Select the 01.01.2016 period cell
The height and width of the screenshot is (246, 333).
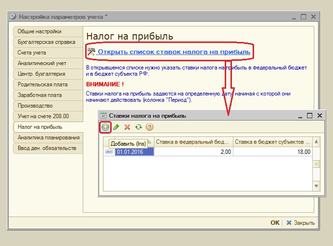[x=134, y=152]
